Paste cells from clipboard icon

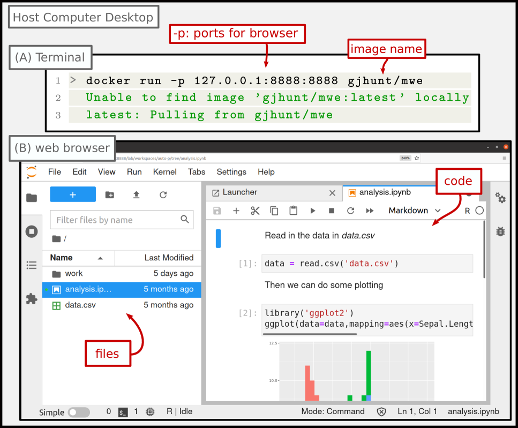pos(294,211)
